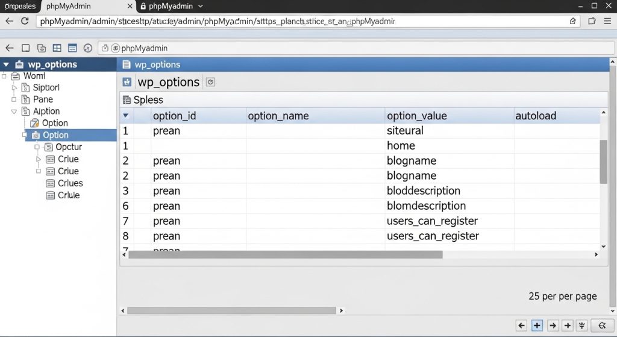Click the table's horizontal scrollbar right arrow
Image resolution: width=617 pixels, height=337 pixels.
[596, 255]
